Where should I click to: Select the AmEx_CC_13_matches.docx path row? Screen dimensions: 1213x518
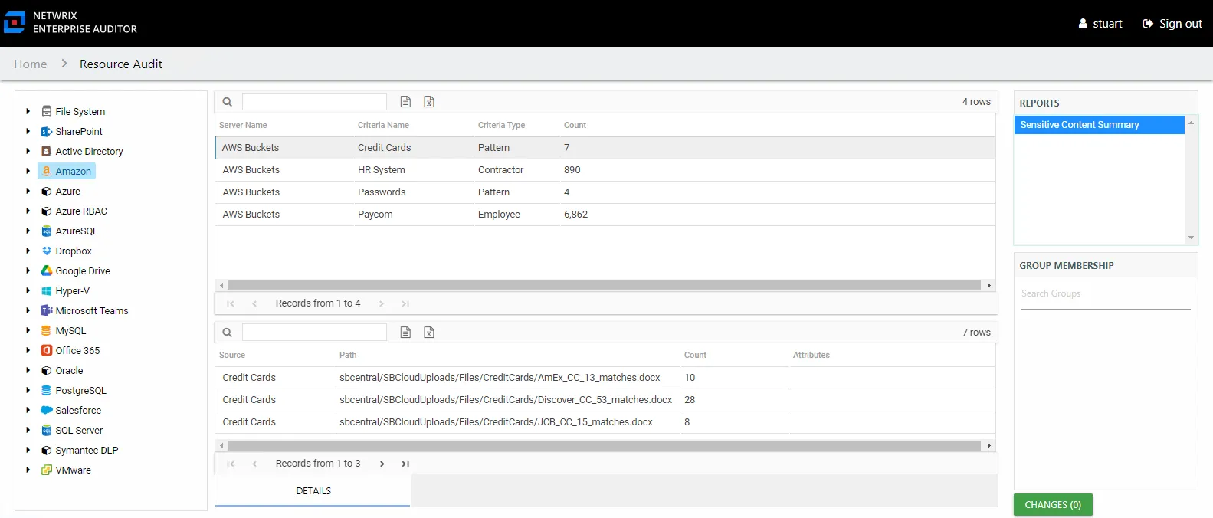pos(605,378)
